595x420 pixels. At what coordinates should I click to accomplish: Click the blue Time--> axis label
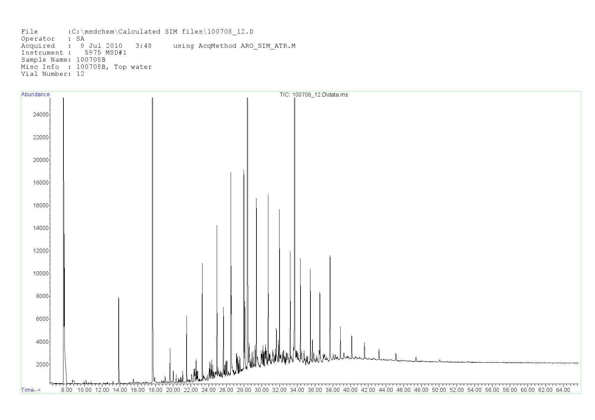pyautogui.click(x=31, y=390)
